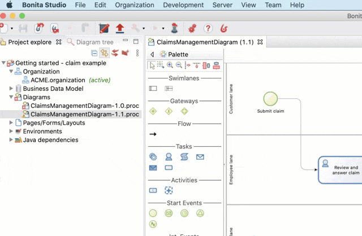362x236 pixels.
Task: Toggle Link with Editor in Project explorer
Action: pos(105,53)
